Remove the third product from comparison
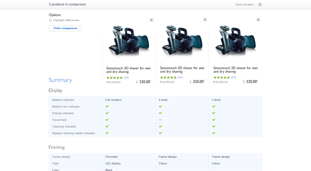Screen dimensions: 311x171 pyautogui.click(x=258, y=19)
